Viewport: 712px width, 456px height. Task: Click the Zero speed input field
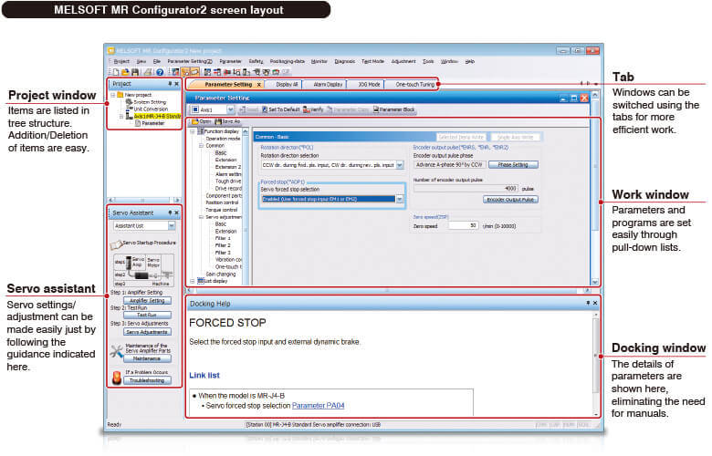click(461, 224)
